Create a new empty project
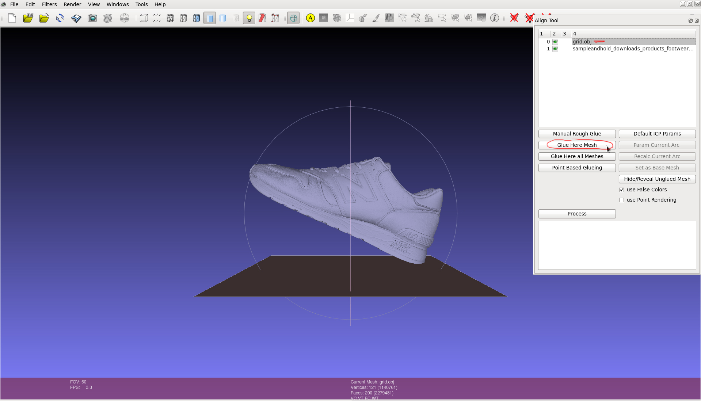Viewport: 701px width, 401px height. [12, 18]
